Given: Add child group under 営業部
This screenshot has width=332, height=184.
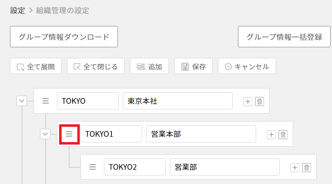Looking at the screenshot, I should 295,167.
